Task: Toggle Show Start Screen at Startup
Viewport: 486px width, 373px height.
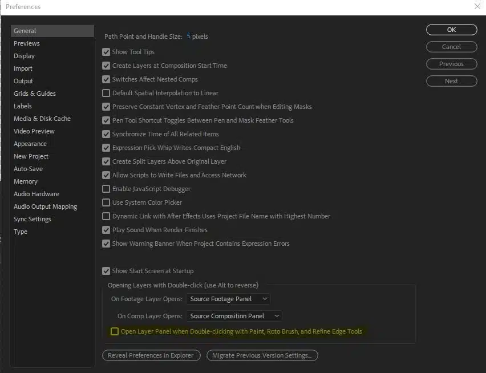Action: pyautogui.click(x=106, y=271)
